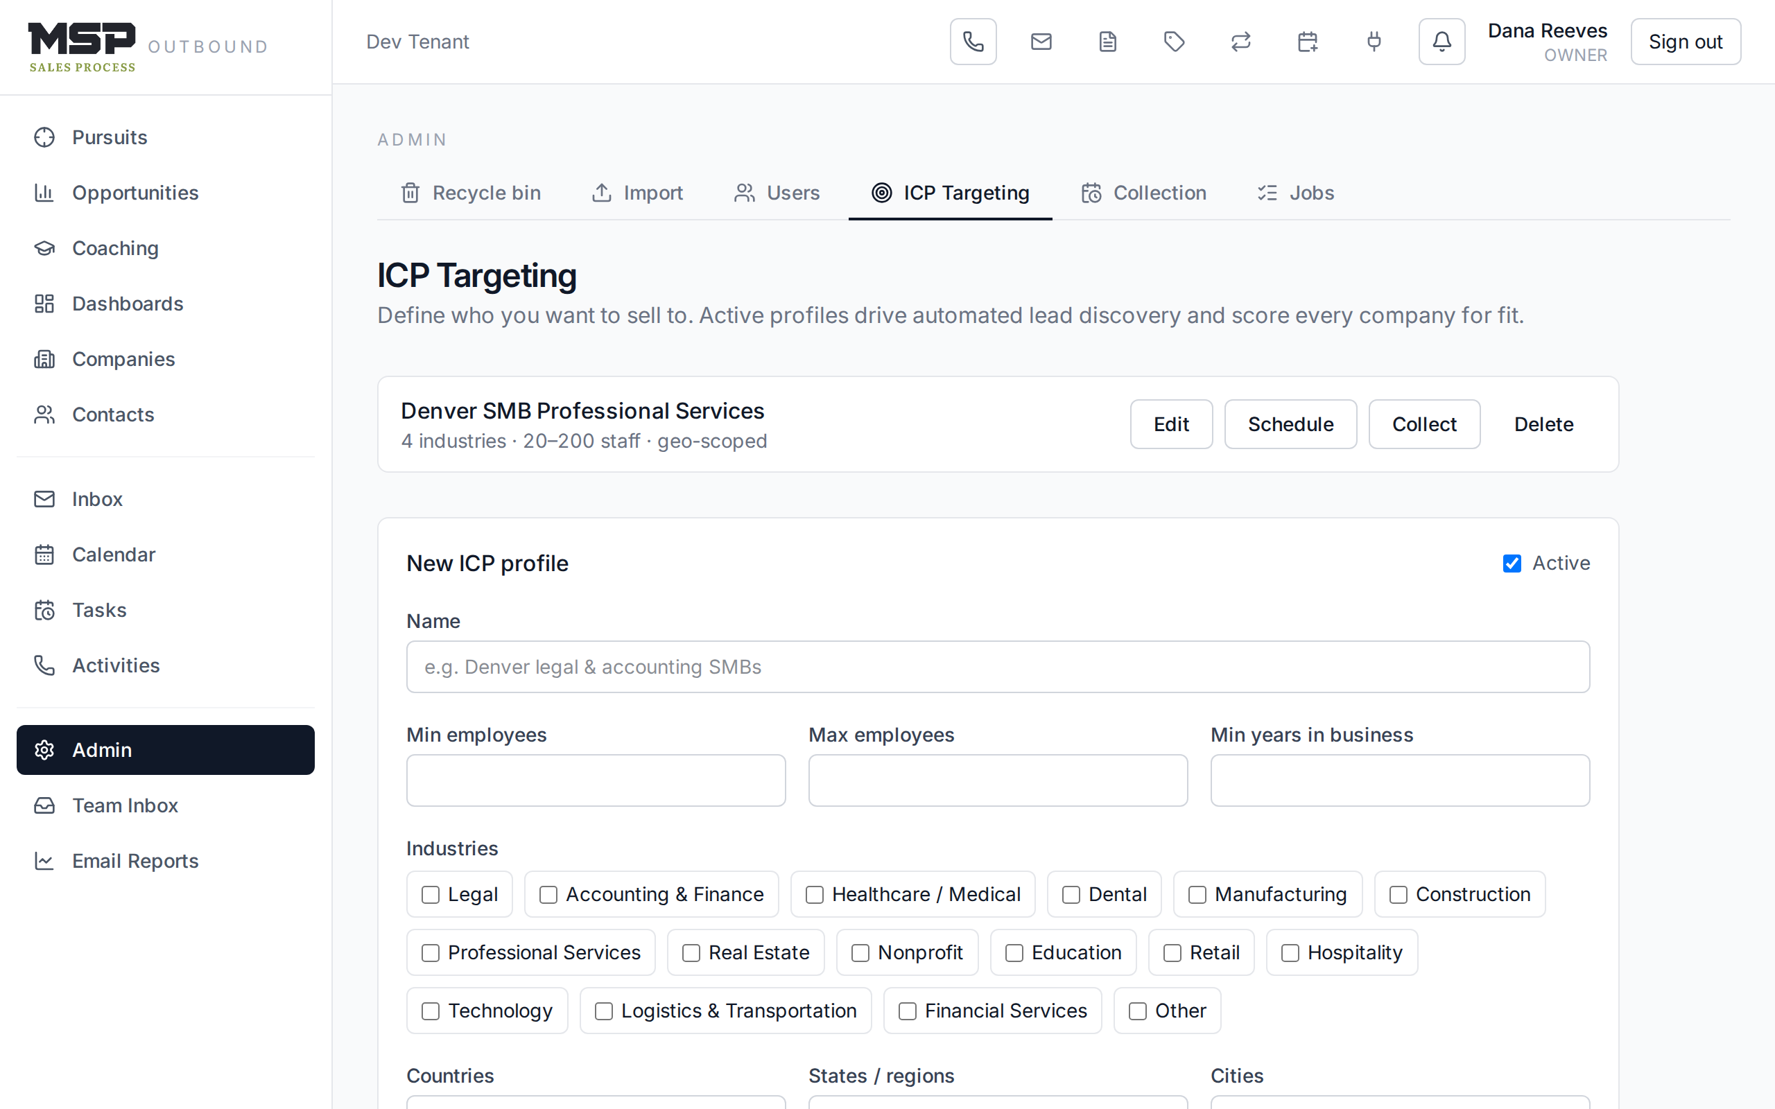Click Collect for Denver SMB profile

coord(1424,424)
